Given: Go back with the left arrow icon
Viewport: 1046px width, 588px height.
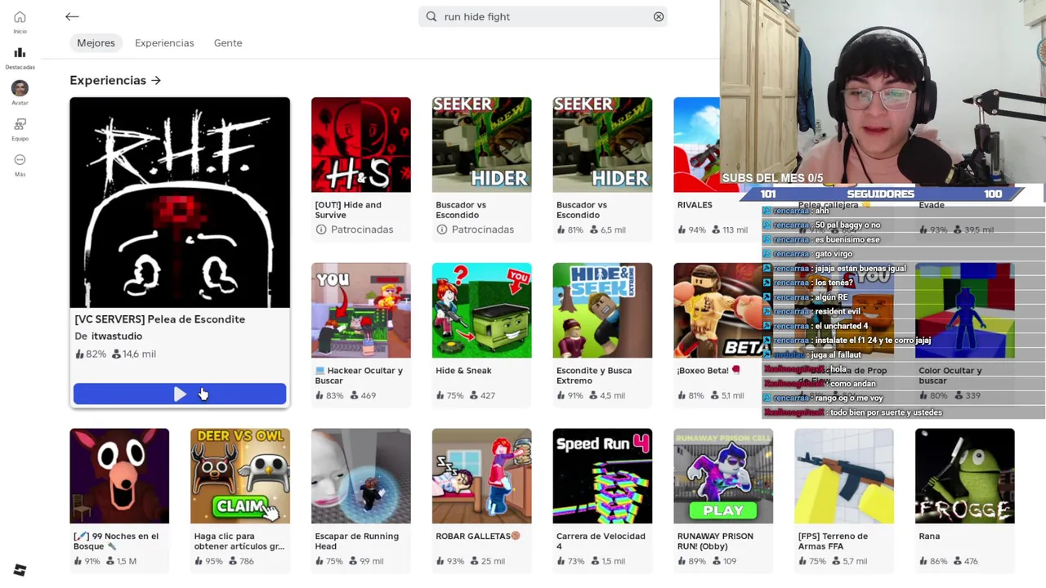Looking at the screenshot, I should pos(72,16).
